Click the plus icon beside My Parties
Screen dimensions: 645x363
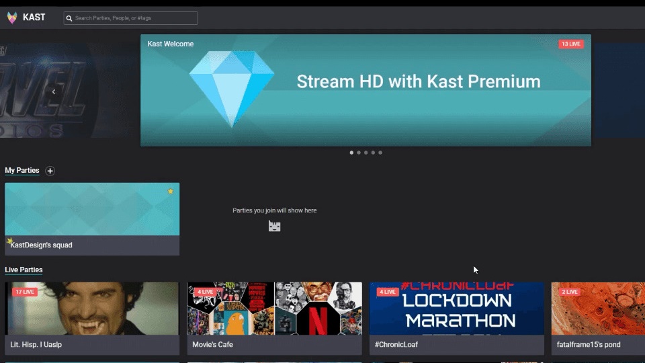click(50, 171)
